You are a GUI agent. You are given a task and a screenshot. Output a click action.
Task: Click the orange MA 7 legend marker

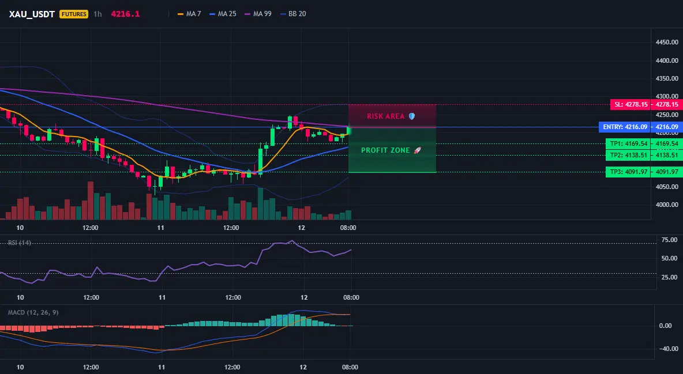point(181,14)
